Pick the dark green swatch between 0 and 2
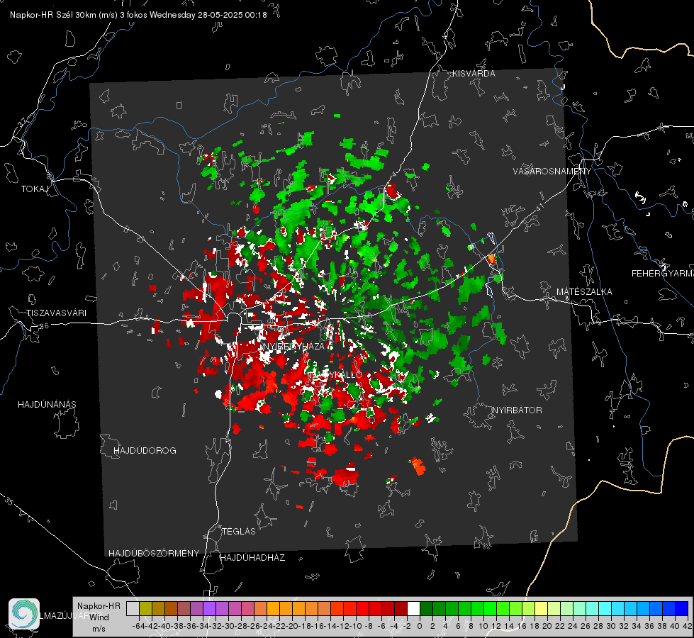This screenshot has width=694, height=638. [426, 608]
